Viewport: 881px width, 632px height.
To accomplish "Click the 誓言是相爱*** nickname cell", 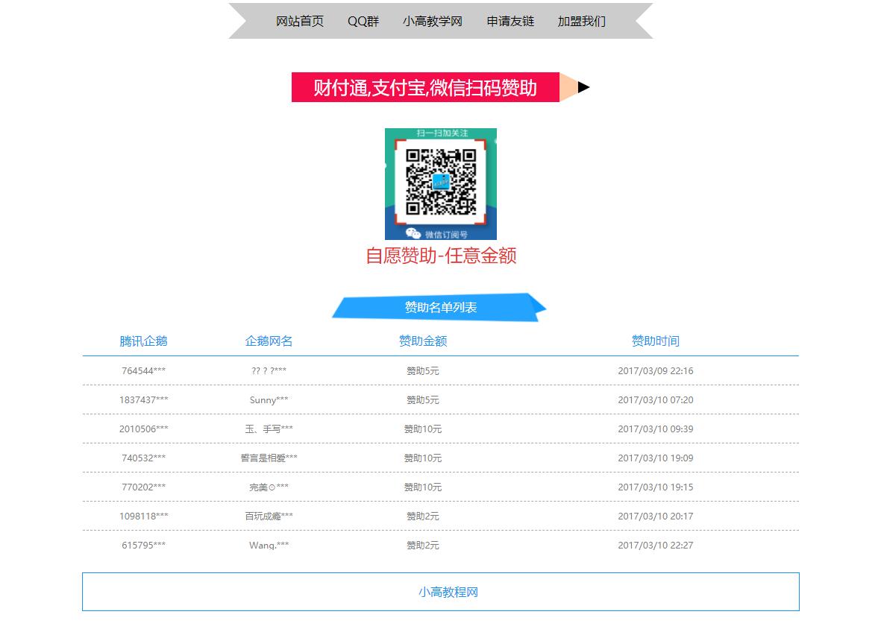I will (269, 458).
